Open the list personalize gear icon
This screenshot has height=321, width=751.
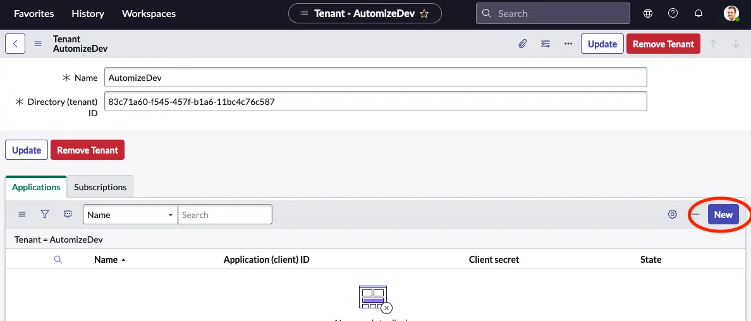pos(673,214)
